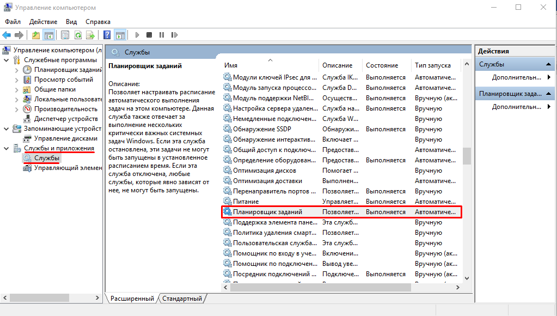
Task: Sort by the Состояние column header
Action: pyautogui.click(x=387, y=65)
